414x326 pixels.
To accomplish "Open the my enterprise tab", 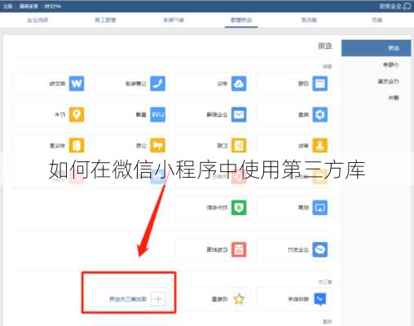I will (x=37, y=20).
